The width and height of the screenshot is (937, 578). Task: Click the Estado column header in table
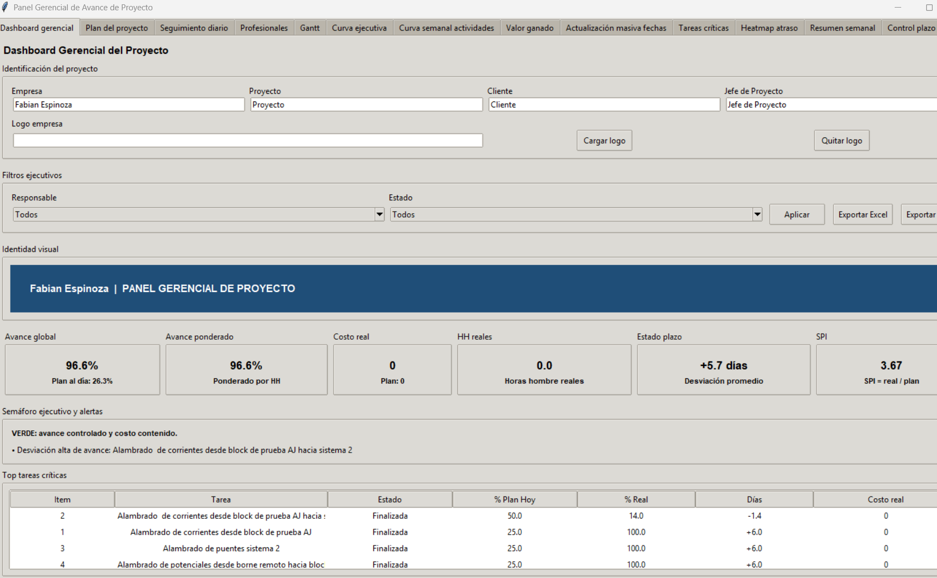pos(390,499)
